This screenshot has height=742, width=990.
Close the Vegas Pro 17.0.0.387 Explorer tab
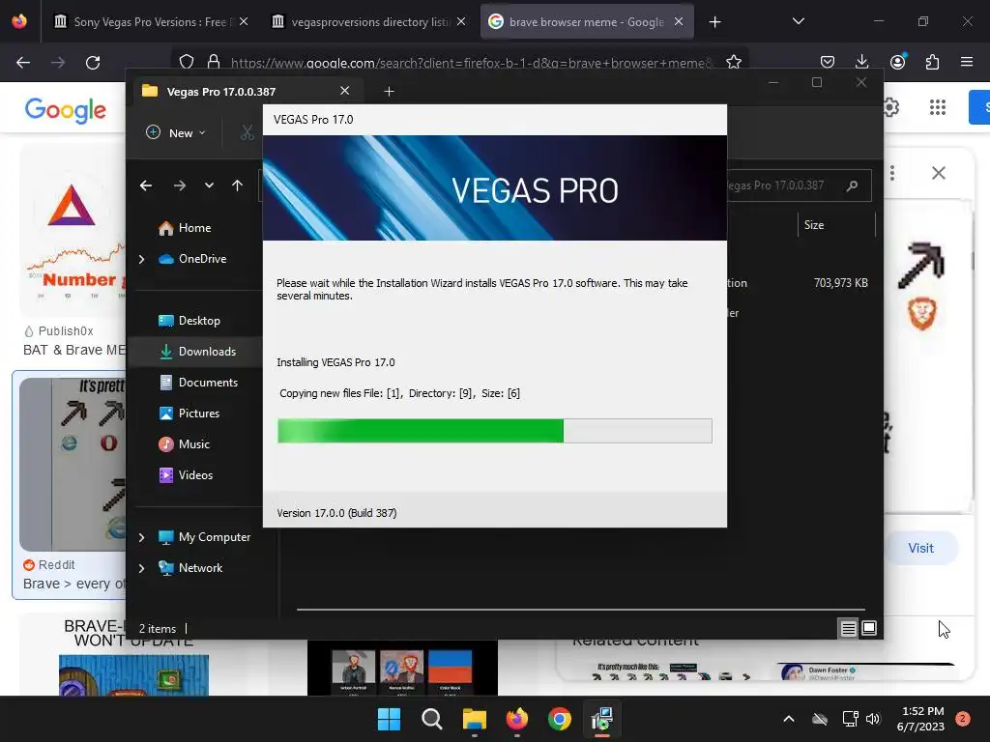point(345,91)
